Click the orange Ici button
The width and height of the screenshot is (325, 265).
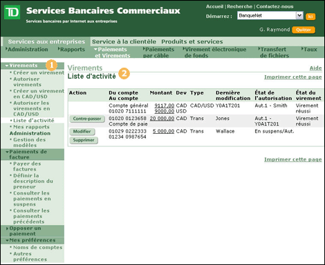(310, 17)
